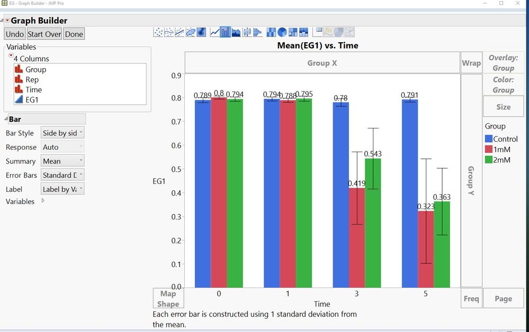Click the Size drop zone
Image resolution: width=529 pixels, height=332 pixels.
point(503,107)
